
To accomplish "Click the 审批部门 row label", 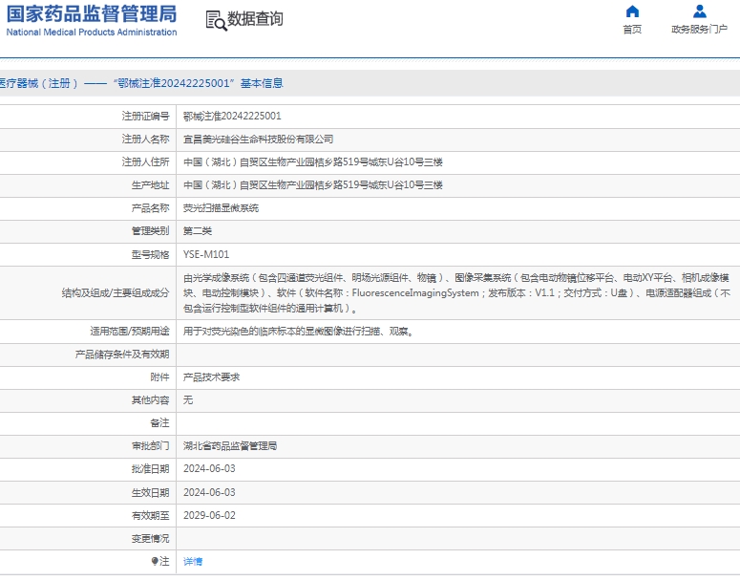I will coord(150,446).
